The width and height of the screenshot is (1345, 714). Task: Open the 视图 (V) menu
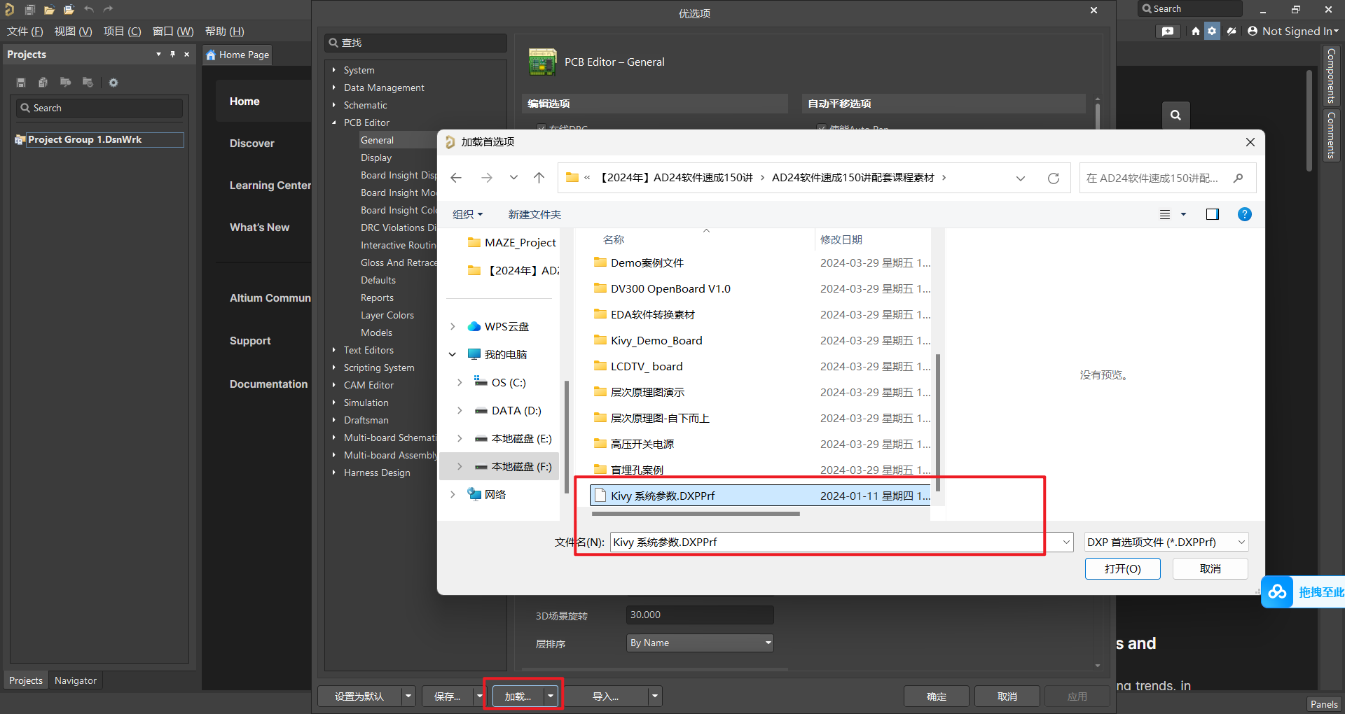click(74, 31)
